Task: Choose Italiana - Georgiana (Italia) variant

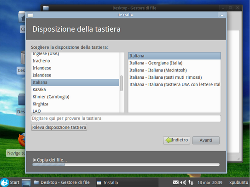Action: [174, 63]
